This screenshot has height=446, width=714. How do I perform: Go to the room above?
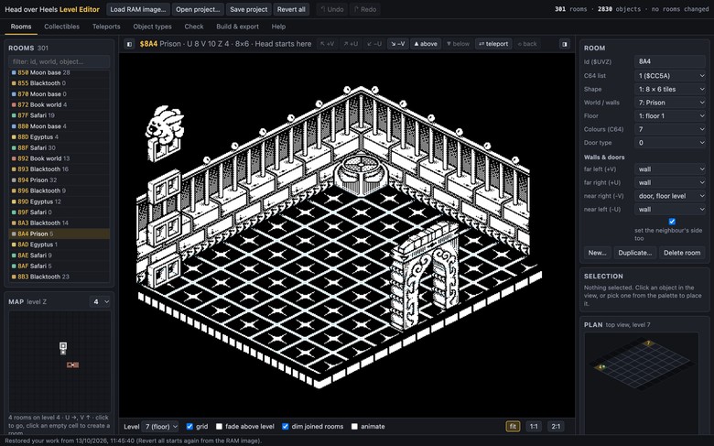[426, 44]
